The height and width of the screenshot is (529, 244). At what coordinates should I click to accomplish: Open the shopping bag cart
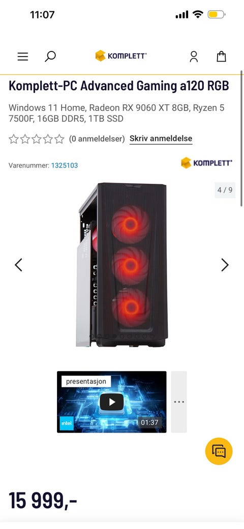[221, 57]
